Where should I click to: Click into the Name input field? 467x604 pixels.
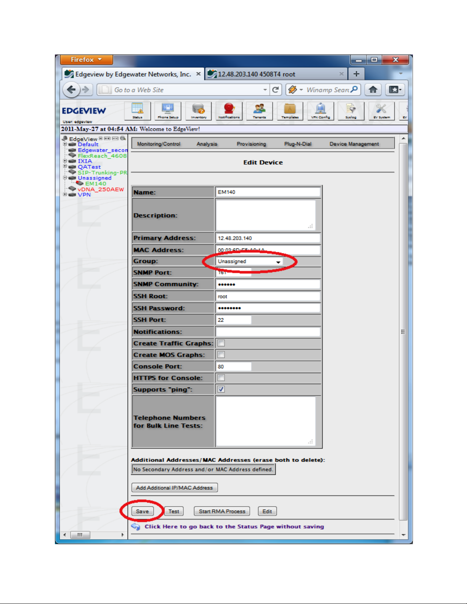pos(268,192)
